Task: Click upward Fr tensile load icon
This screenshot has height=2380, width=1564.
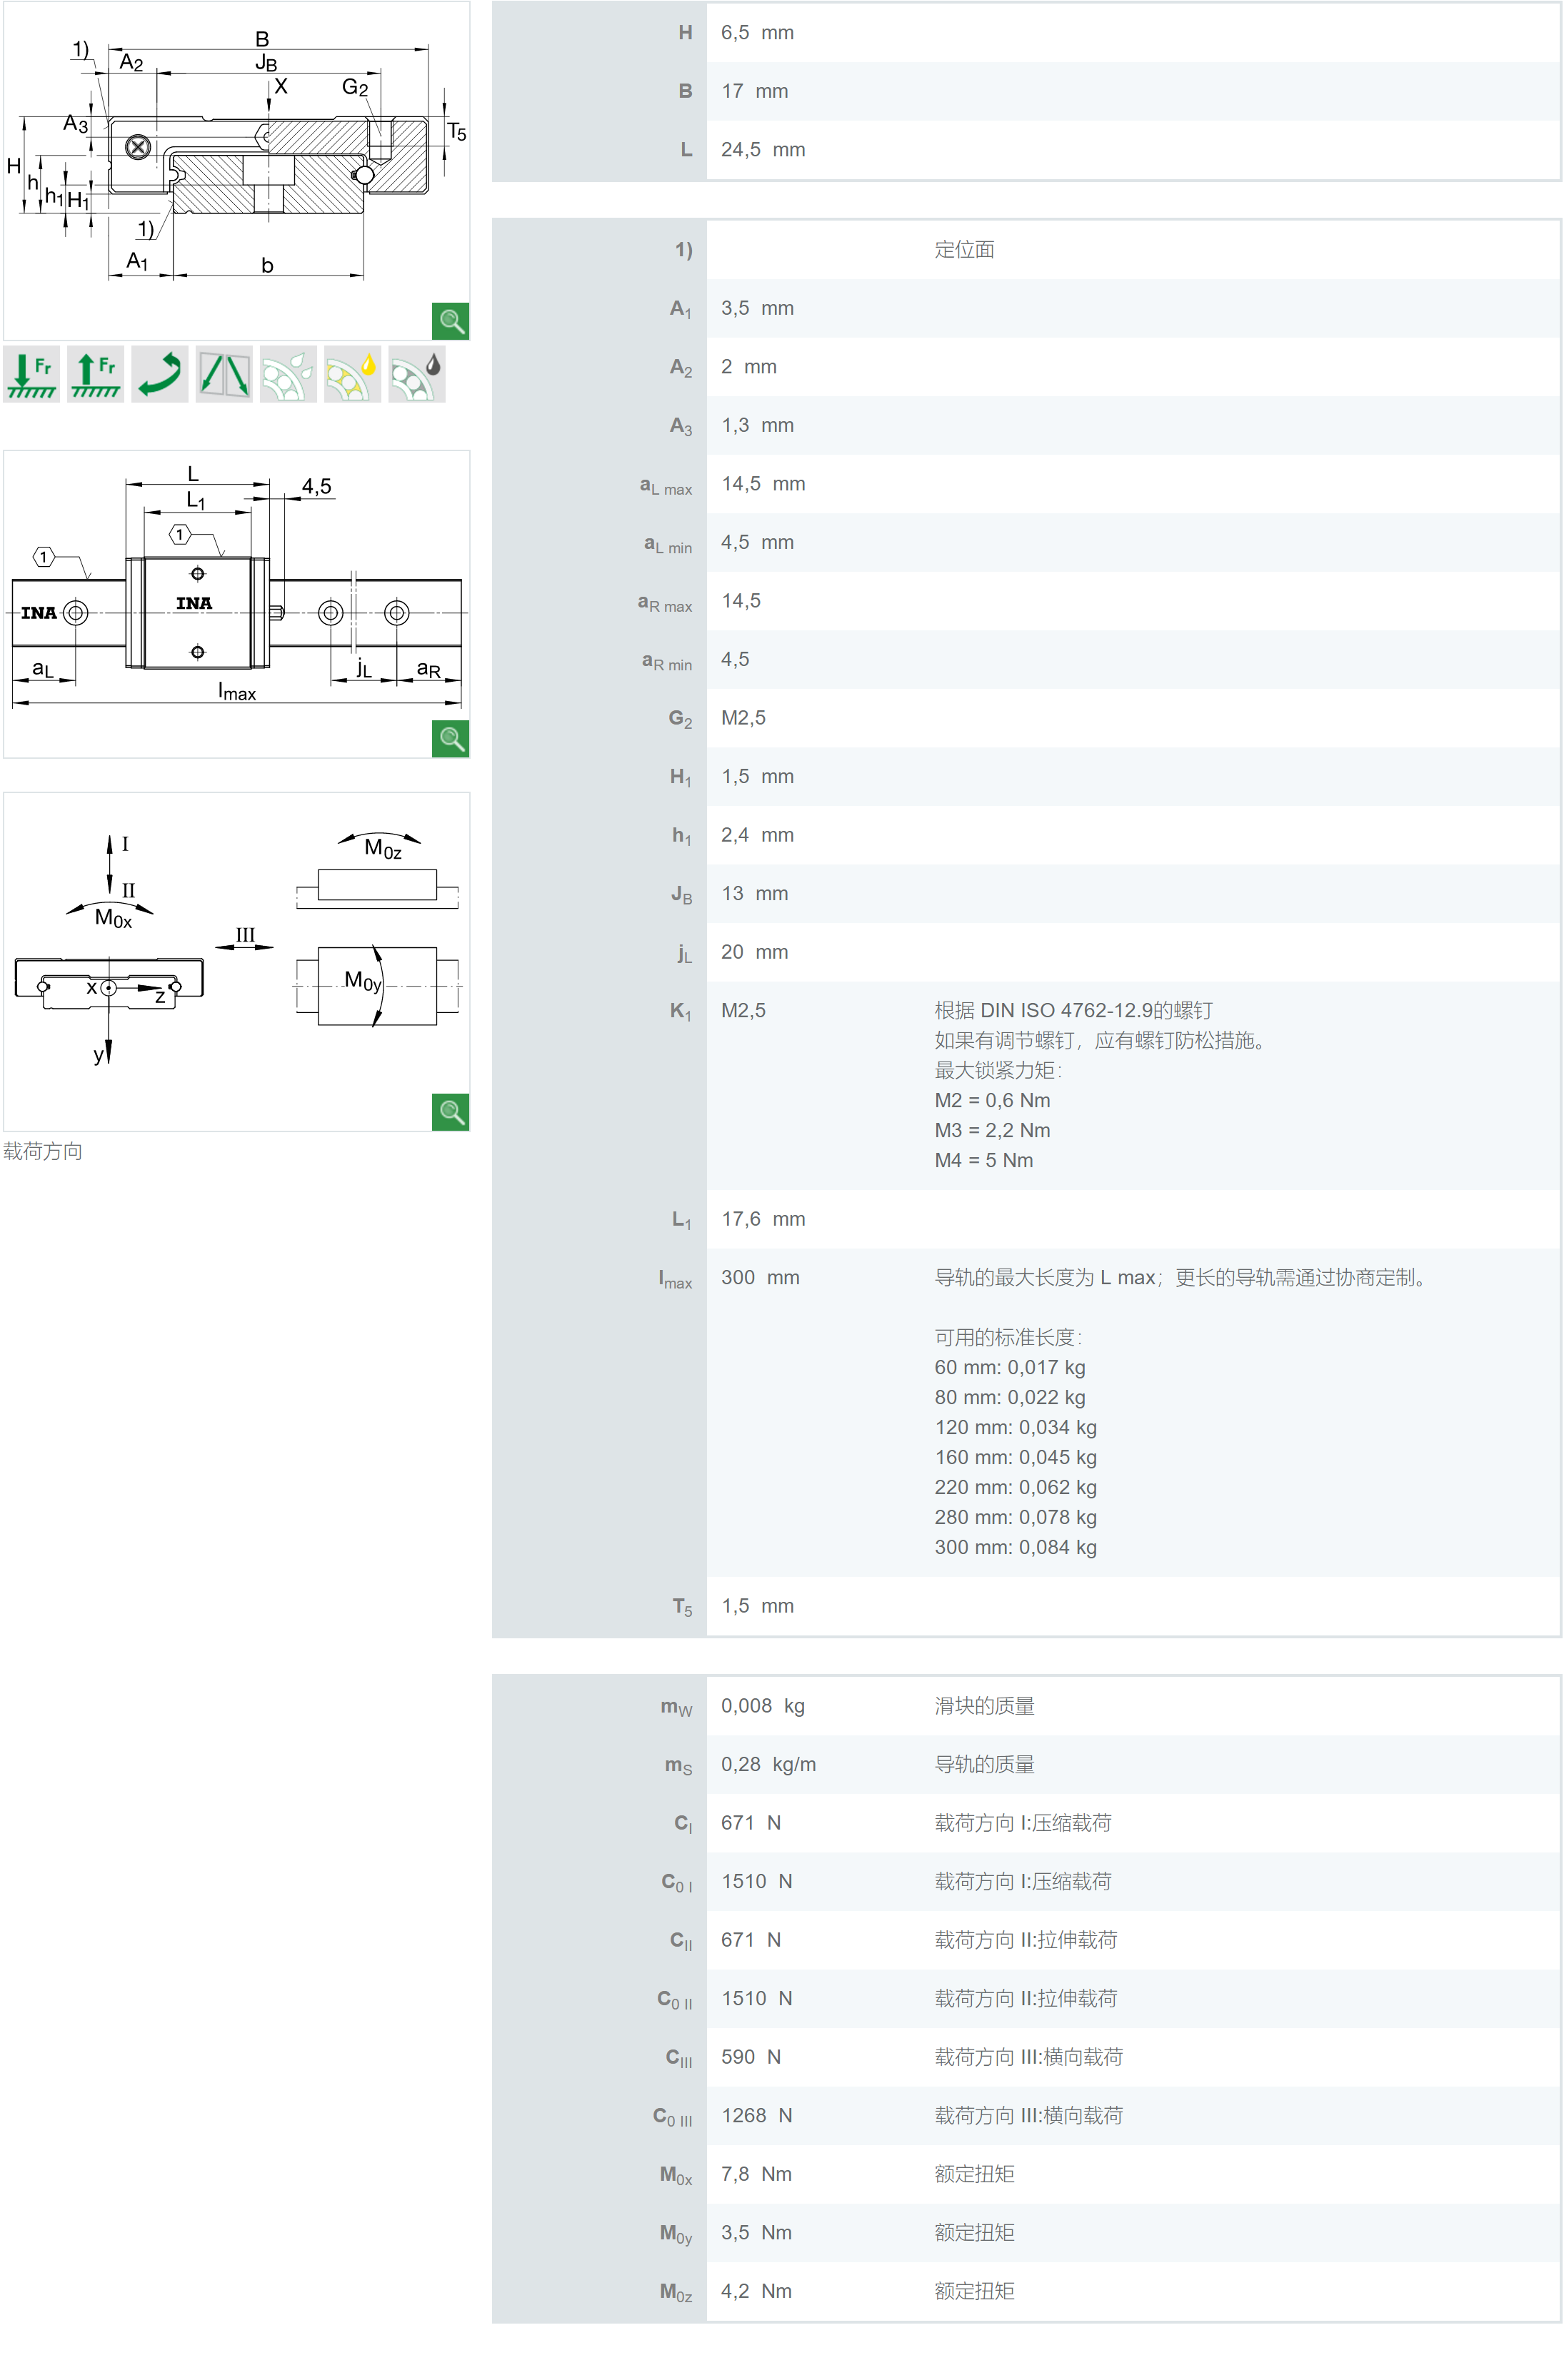Action: (96, 374)
